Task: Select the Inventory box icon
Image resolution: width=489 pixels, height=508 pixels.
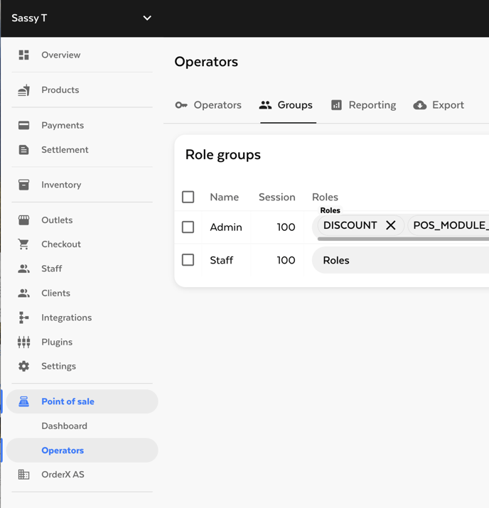Action: [23, 185]
